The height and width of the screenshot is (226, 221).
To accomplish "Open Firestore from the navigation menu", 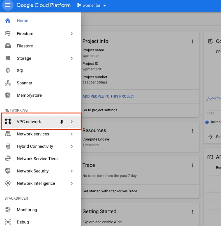I will tap(40, 34).
